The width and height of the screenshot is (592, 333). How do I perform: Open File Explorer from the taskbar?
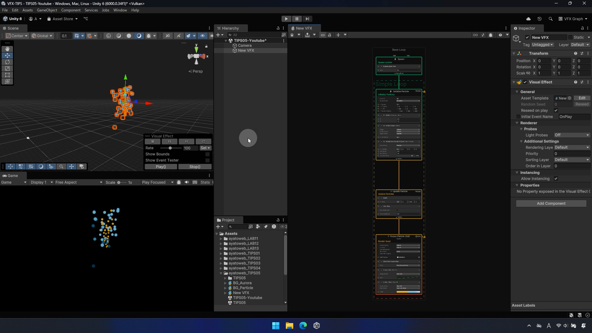(x=289, y=326)
